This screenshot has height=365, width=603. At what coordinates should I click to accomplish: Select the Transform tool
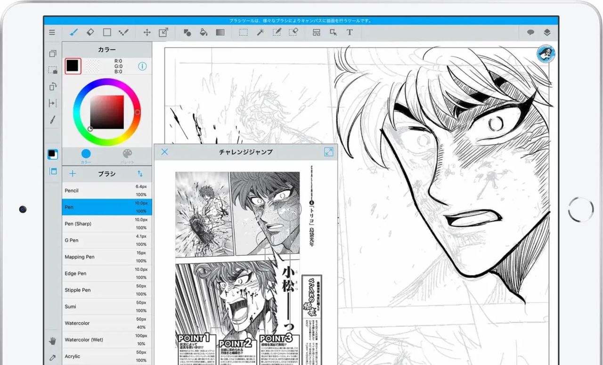tap(163, 32)
